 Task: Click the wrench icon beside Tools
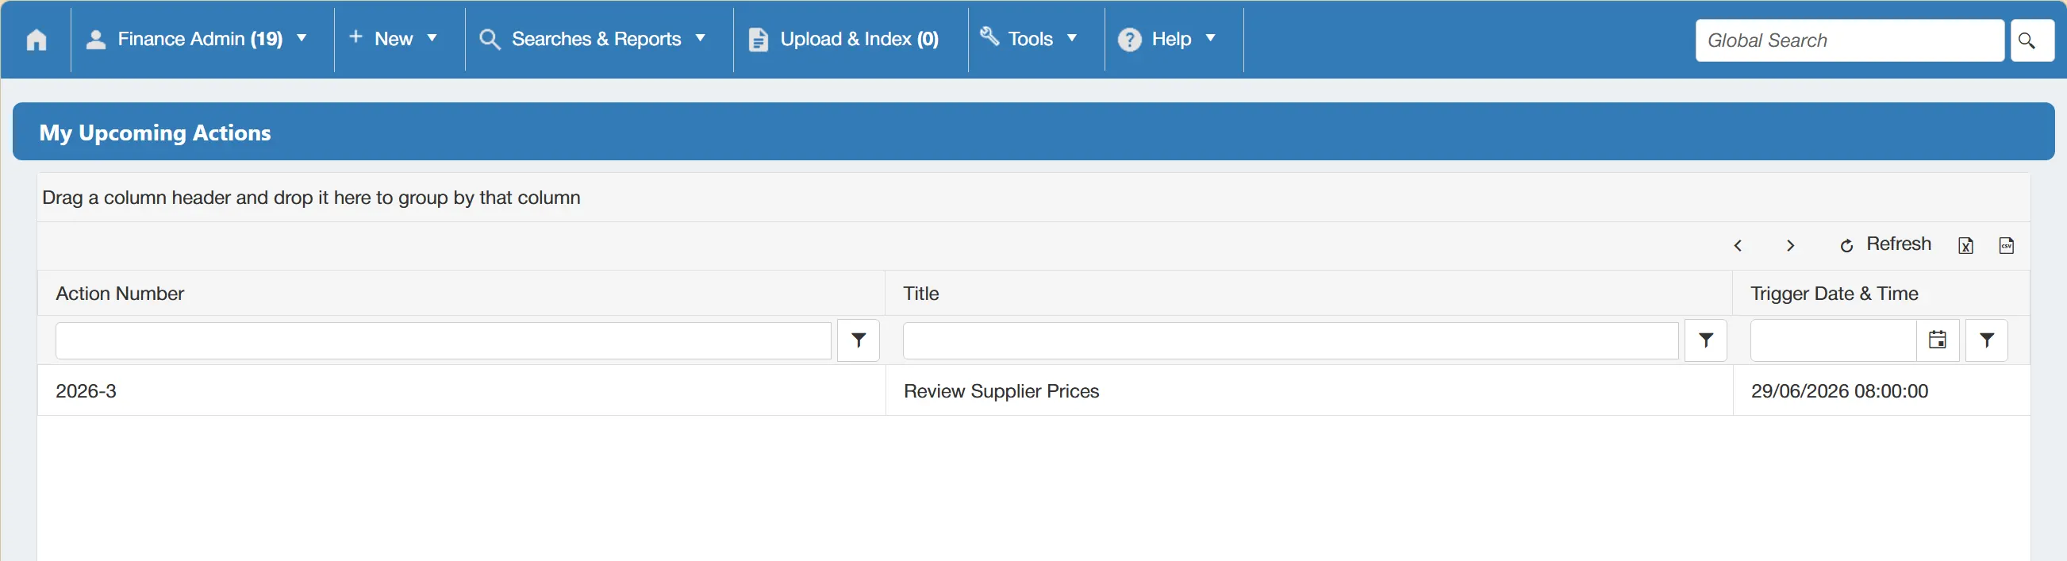990,37
